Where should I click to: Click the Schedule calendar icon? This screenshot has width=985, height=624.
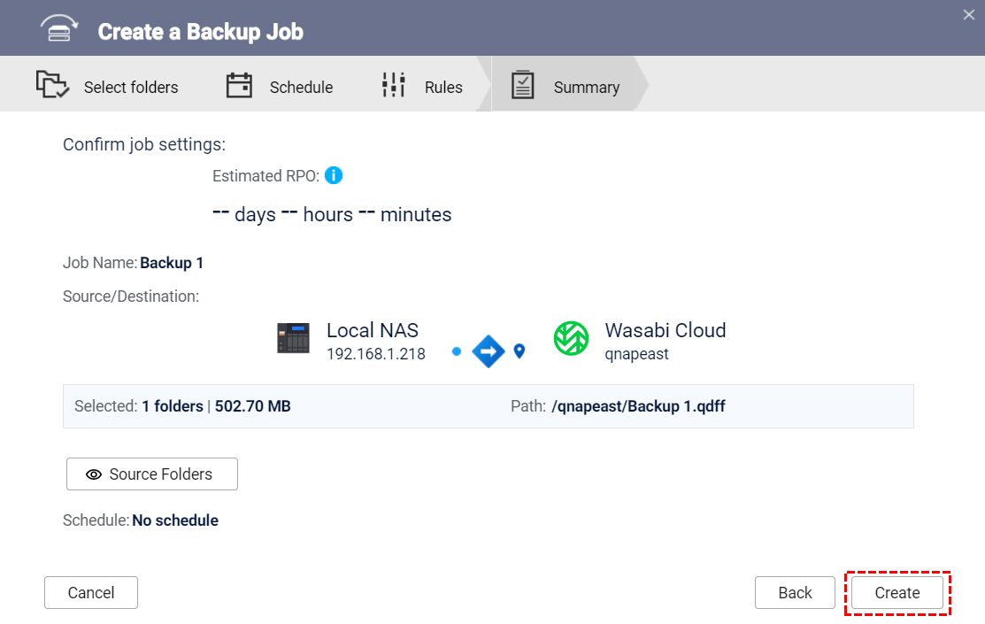[239, 85]
